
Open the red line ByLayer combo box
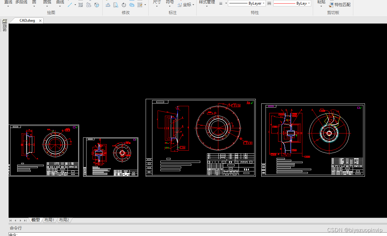pyautogui.click(x=292, y=3)
